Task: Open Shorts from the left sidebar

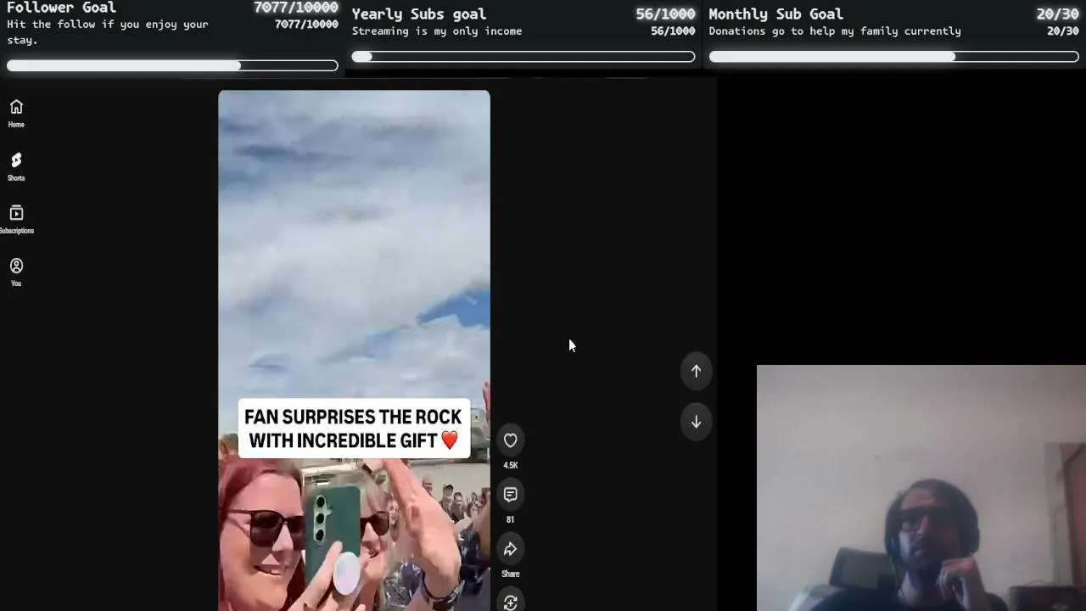Action: [16, 166]
